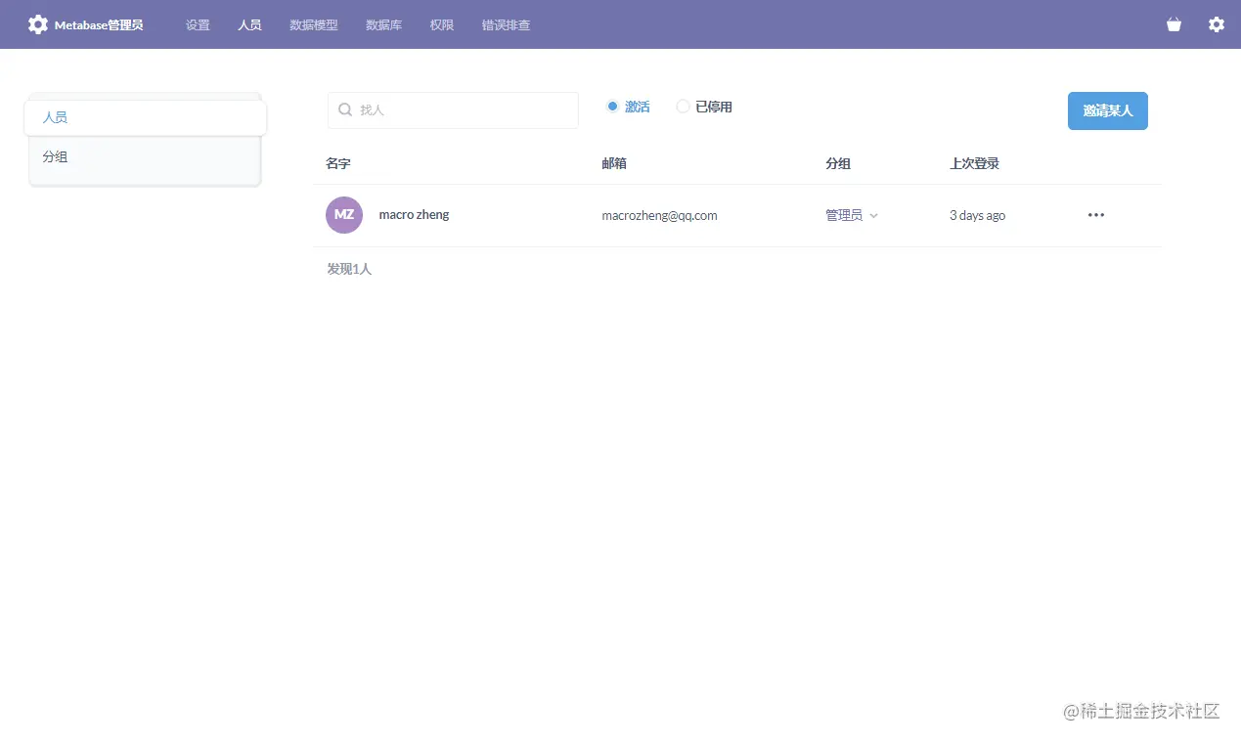Click the MZ avatar circle

(x=344, y=215)
